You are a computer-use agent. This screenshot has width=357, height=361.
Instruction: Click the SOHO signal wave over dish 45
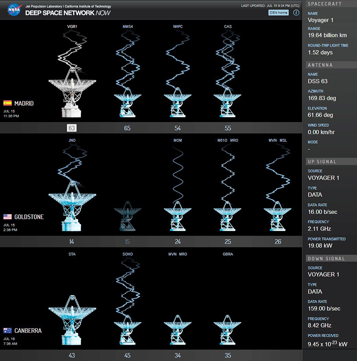tap(128, 287)
